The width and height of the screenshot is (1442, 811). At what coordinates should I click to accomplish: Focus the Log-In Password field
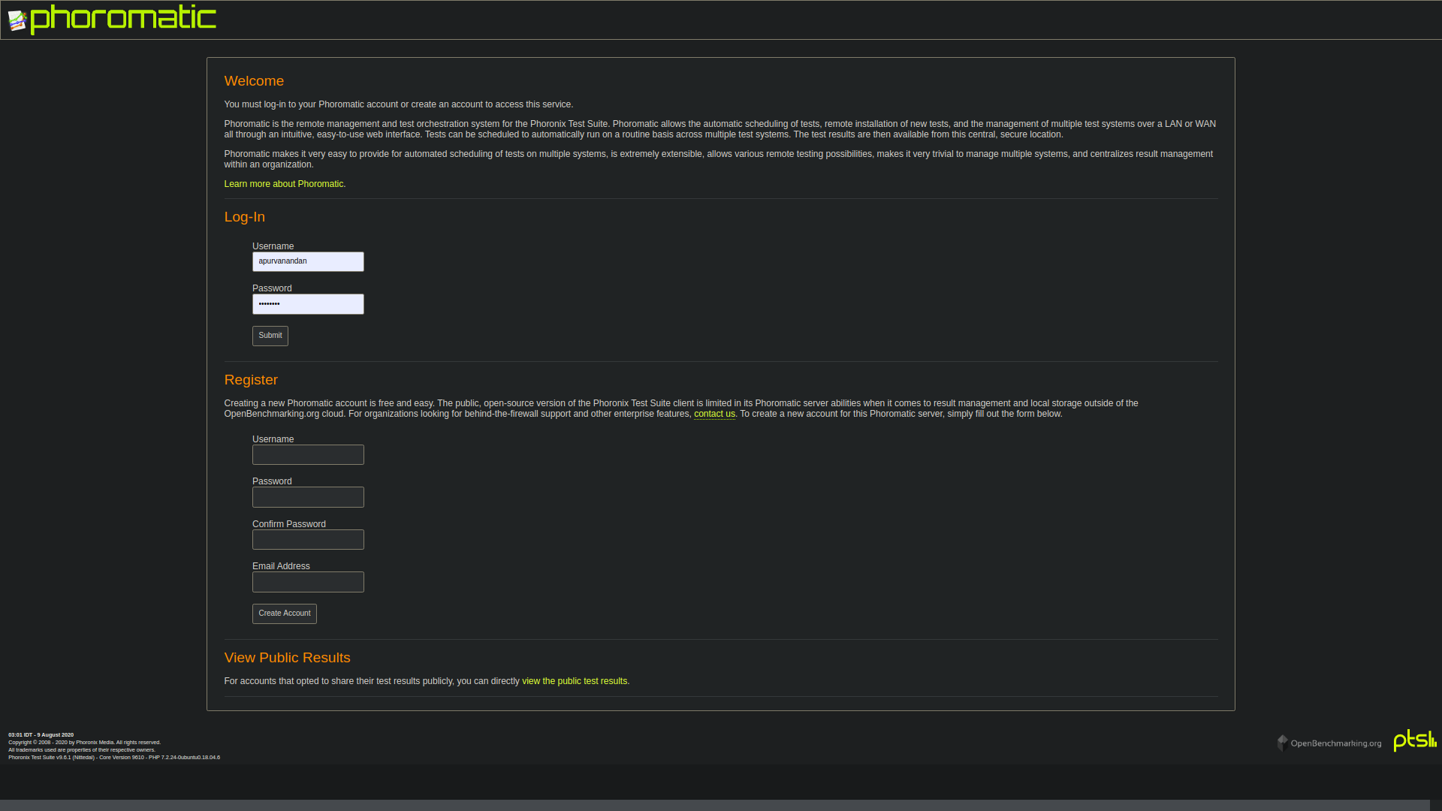[308, 304]
